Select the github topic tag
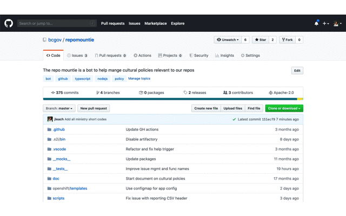 tap(63, 79)
